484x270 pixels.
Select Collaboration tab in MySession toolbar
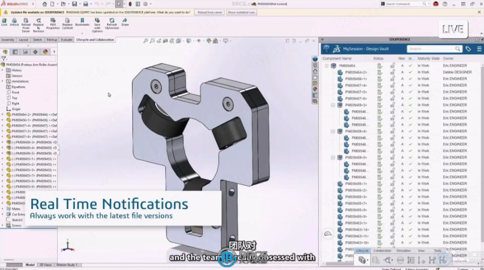click(382, 251)
